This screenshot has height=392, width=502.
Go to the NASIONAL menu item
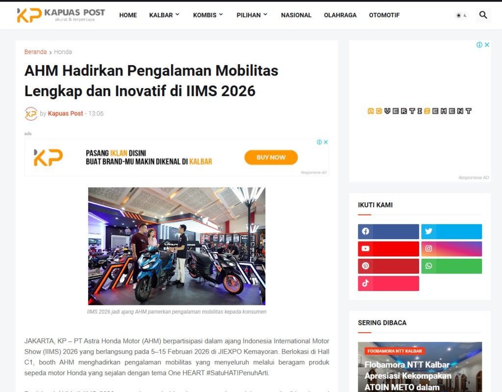click(x=296, y=15)
